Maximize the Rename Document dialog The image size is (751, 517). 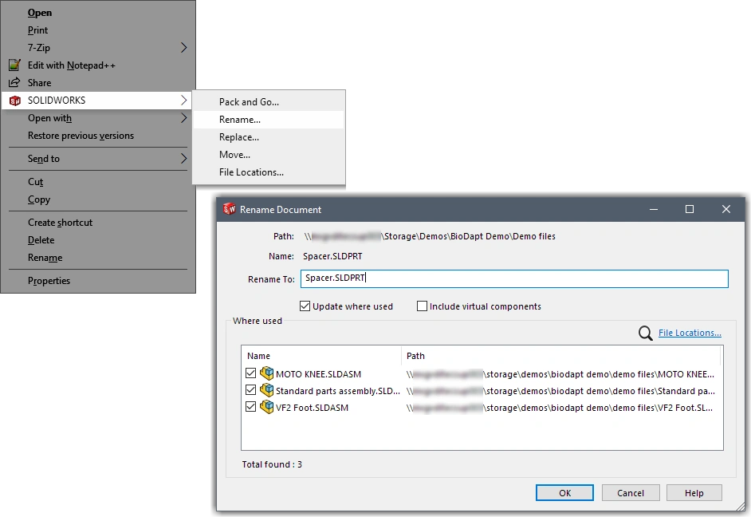[x=690, y=209]
